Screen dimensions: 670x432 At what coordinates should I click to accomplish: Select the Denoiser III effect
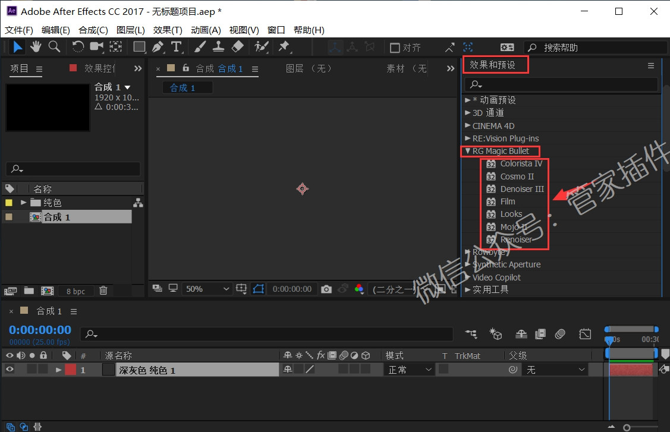point(522,189)
